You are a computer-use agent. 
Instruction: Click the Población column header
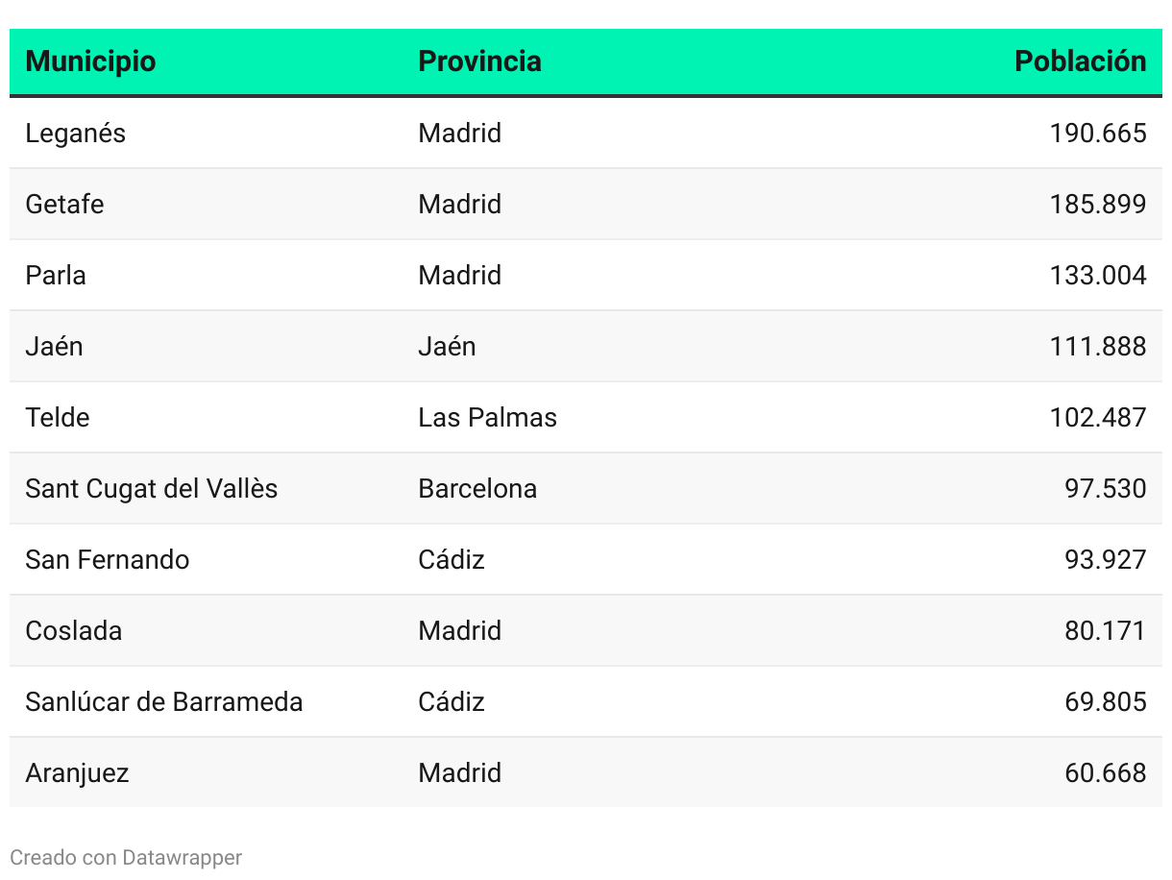tap(1080, 61)
